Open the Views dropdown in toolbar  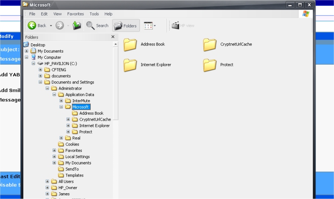[x=149, y=25]
